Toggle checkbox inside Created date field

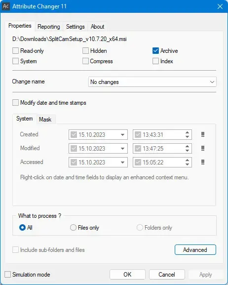click(x=74, y=135)
